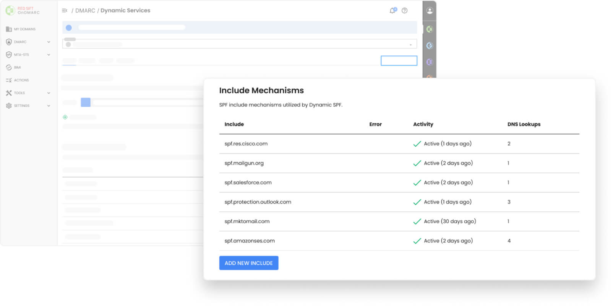
Task: Select the DMARC shield icon in sidebar
Action: point(9,42)
